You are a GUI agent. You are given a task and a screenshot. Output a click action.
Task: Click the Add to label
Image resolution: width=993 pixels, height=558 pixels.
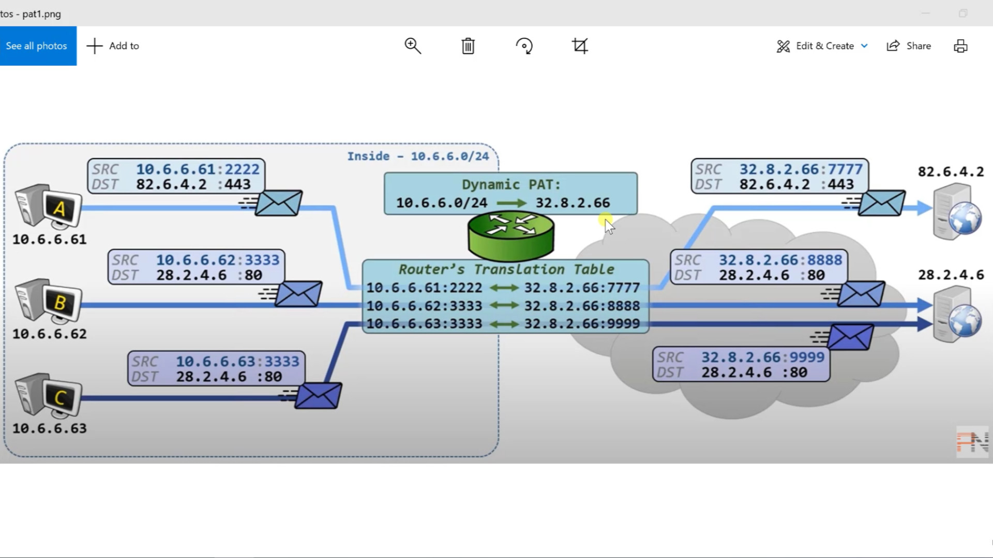tap(124, 46)
